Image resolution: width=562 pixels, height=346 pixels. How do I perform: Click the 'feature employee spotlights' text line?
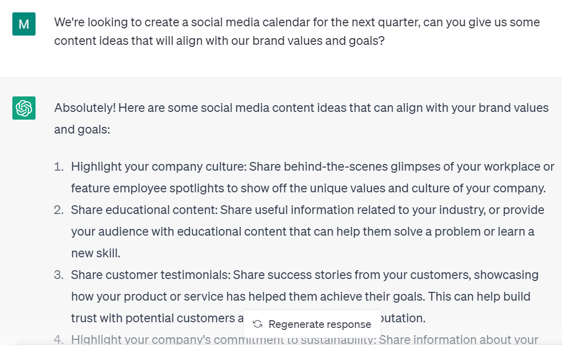(x=308, y=188)
